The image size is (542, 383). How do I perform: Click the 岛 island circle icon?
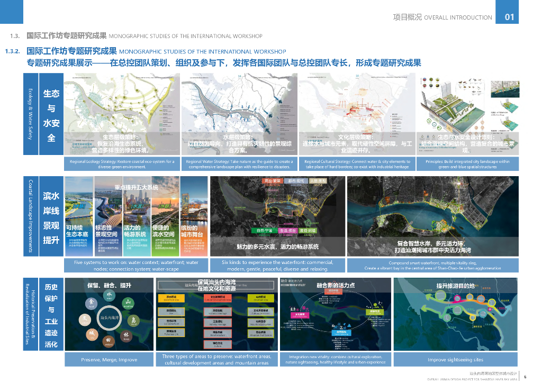coord(133,321)
